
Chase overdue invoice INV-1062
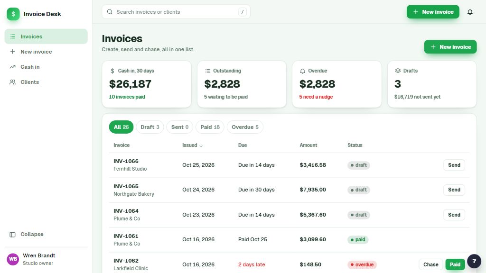[x=430, y=264]
